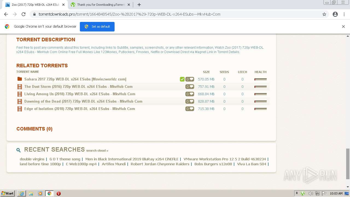Click the 570.05 MB size value
This screenshot has width=350, height=197.
(206, 79)
